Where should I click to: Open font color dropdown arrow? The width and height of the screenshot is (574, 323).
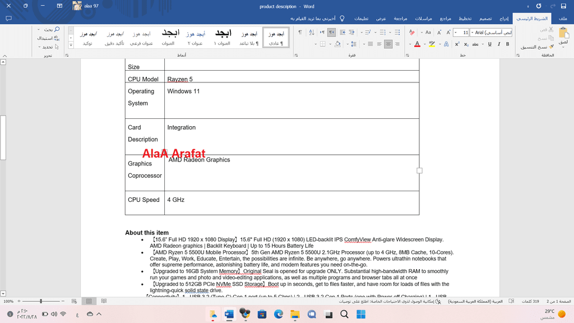[x=410, y=44]
